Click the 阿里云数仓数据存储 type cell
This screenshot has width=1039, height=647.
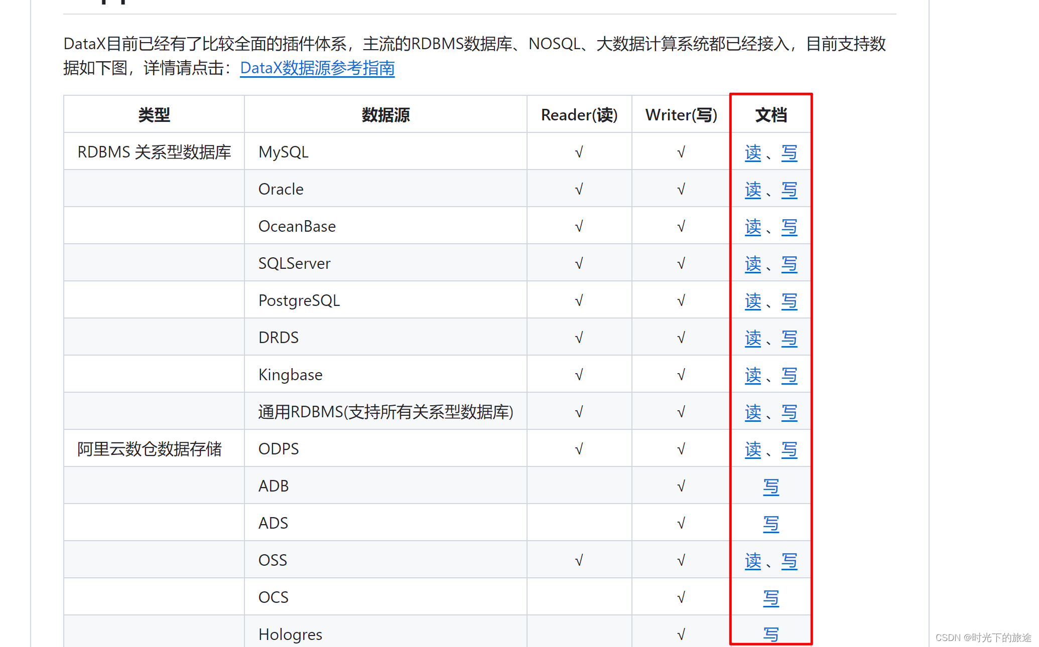tap(154, 448)
